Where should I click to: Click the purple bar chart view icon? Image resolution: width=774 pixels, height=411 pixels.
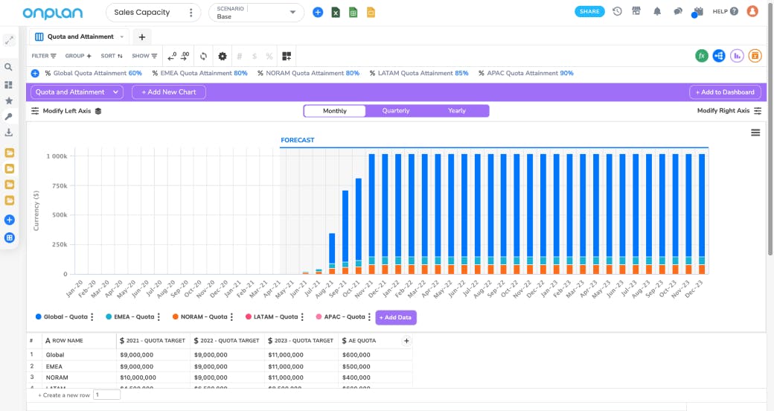737,56
